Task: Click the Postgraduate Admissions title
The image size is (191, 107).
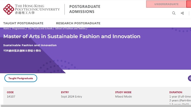Action: point(85,9)
